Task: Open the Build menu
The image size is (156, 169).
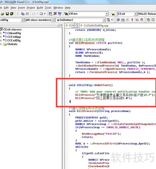Action: click(x=40, y=8)
